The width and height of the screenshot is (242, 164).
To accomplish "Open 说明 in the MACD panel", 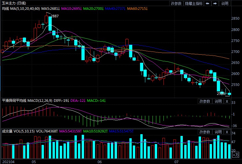I will coord(218,101).
